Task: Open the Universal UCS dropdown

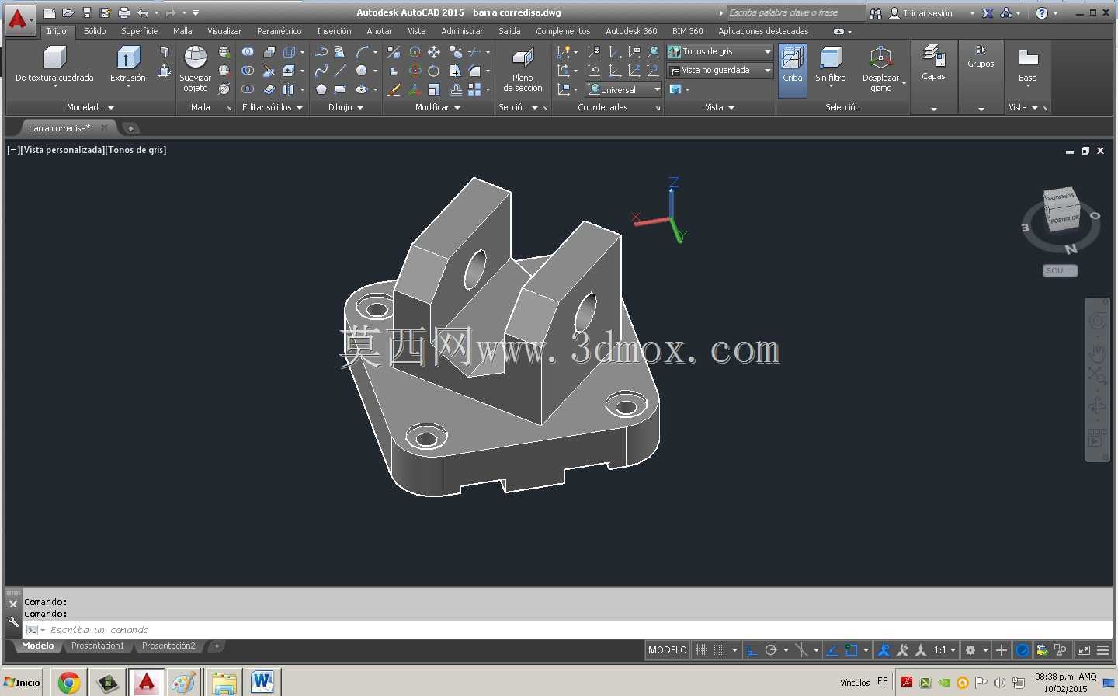Action: [x=624, y=89]
